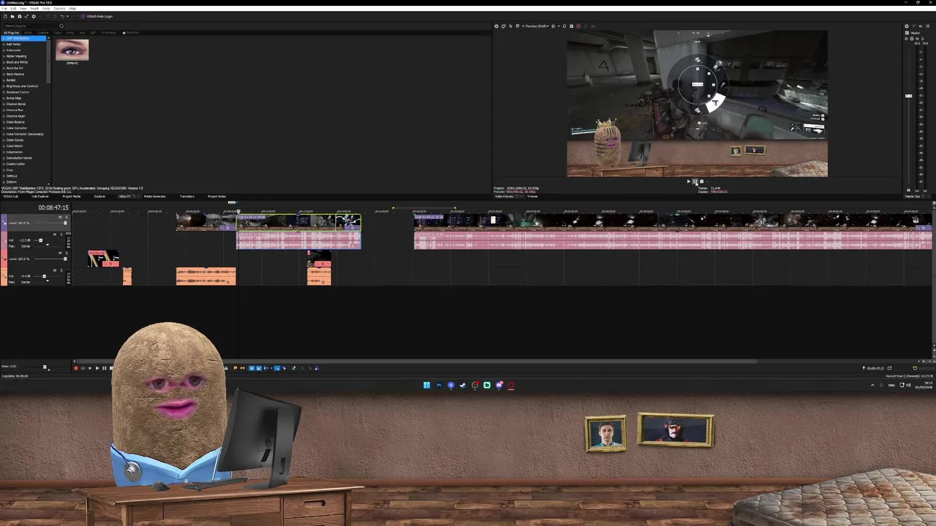The image size is (936, 526).
Task: Click the first video track Level slider handle
Action: point(65,223)
